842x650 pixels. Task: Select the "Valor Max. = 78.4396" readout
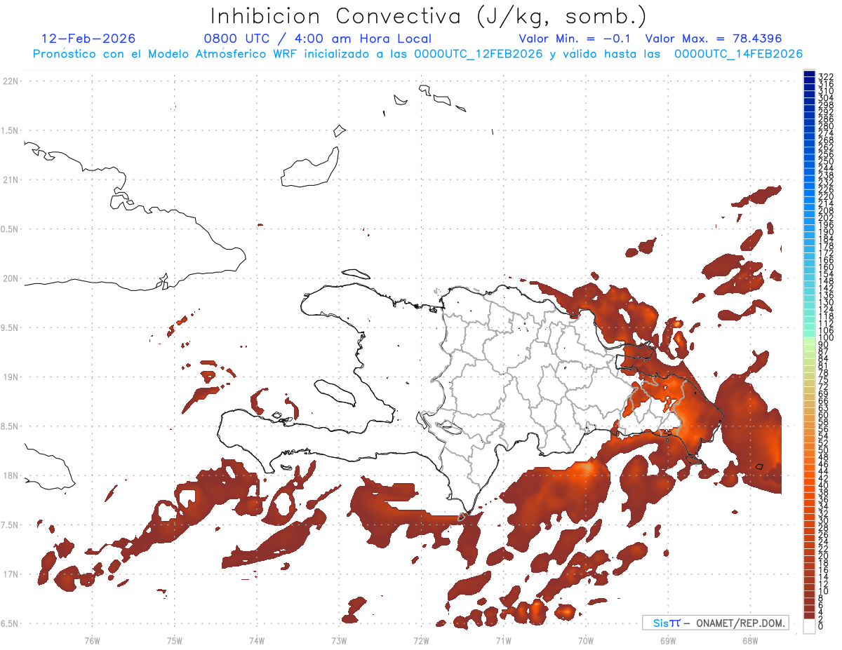(x=714, y=39)
